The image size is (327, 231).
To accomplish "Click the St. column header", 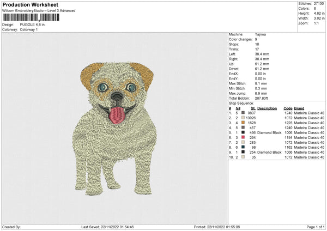I will (x=253, y=108).
